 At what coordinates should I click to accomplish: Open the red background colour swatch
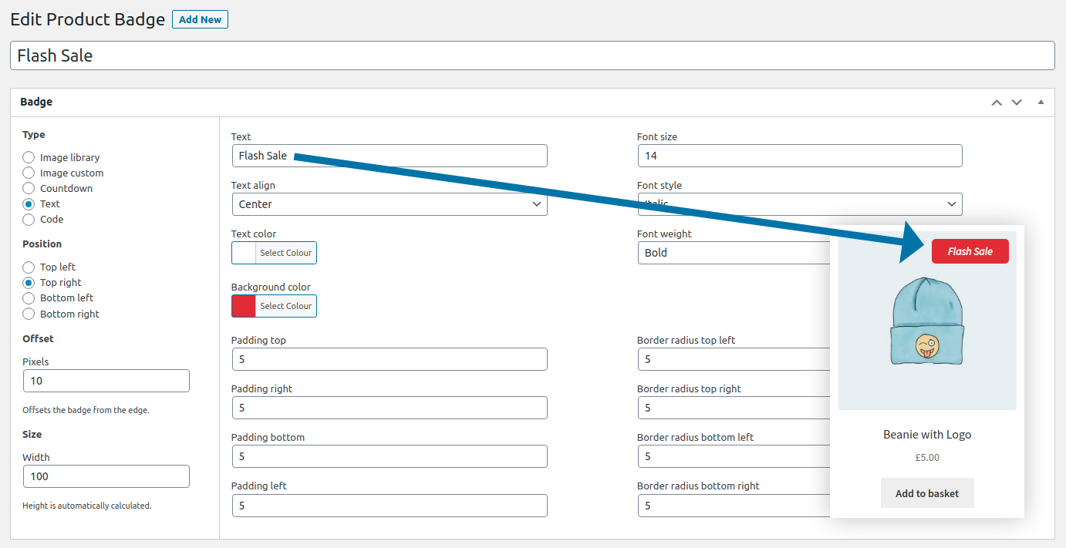[x=244, y=306]
